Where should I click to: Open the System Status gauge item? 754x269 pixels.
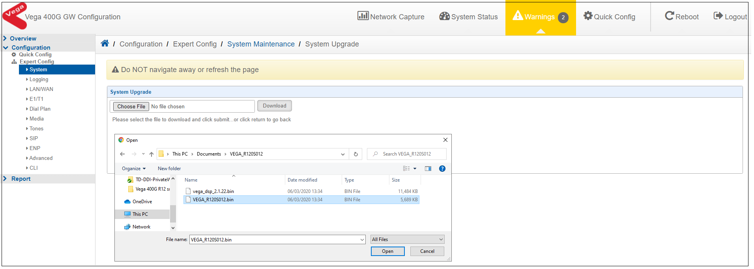468,17
